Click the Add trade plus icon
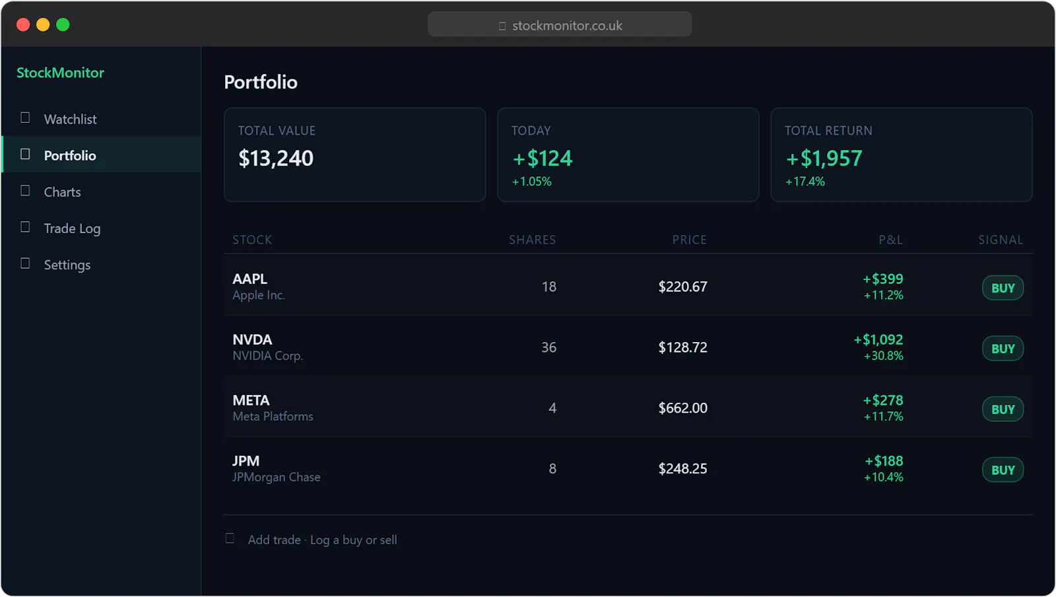Image resolution: width=1056 pixels, height=597 pixels. (x=230, y=539)
